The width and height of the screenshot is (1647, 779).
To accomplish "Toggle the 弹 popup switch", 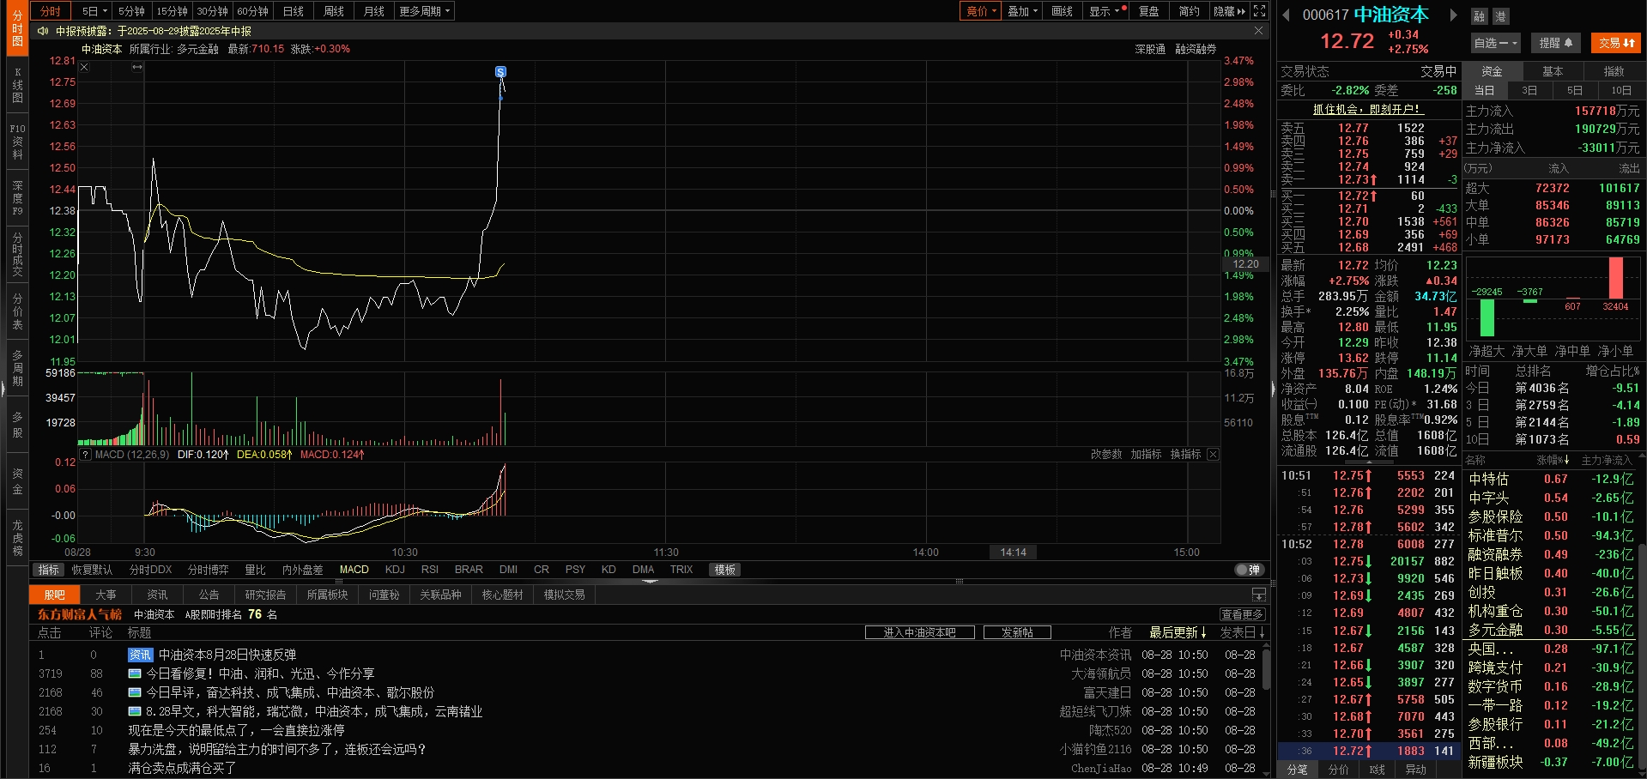I will tap(1249, 570).
